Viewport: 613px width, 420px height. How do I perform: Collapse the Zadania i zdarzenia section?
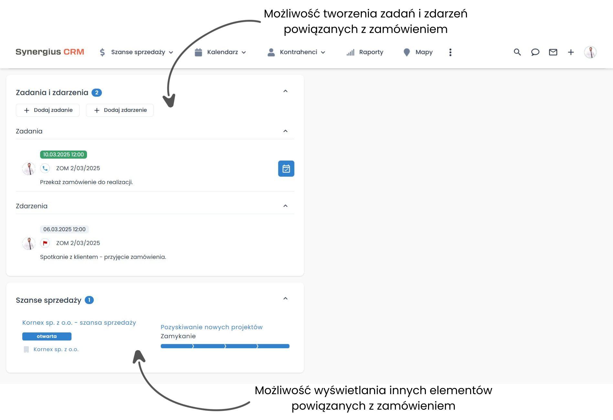tap(285, 91)
